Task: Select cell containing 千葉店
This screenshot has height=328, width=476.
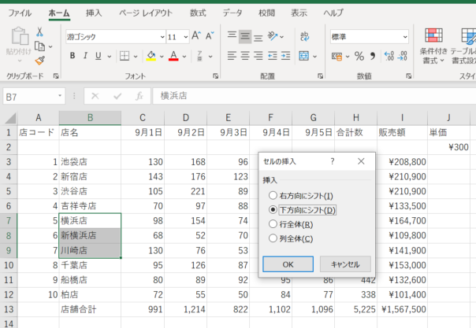Action: point(90,265)
